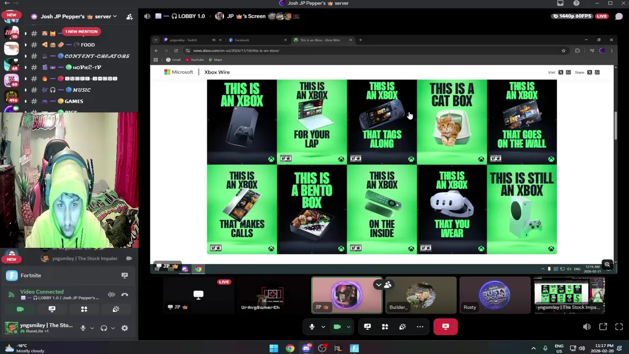Open Fortnite from the taskbar
The height and width of the screenshot is (354, 629).
tap(354, 348)
